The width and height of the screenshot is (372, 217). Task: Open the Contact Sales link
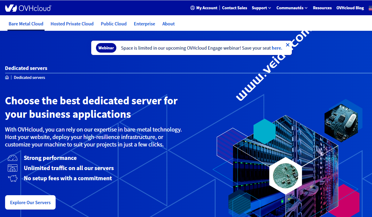point(234,8)
